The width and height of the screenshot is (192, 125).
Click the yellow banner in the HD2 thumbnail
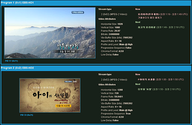63,106
